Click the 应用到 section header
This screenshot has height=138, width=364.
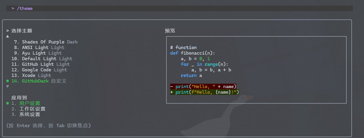[x=19, y=98]
